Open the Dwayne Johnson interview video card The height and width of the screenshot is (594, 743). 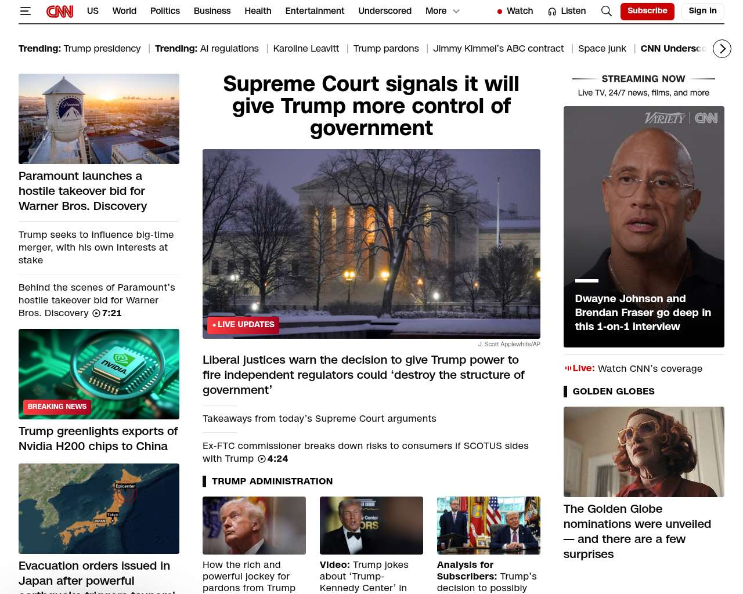click(644, 227)
